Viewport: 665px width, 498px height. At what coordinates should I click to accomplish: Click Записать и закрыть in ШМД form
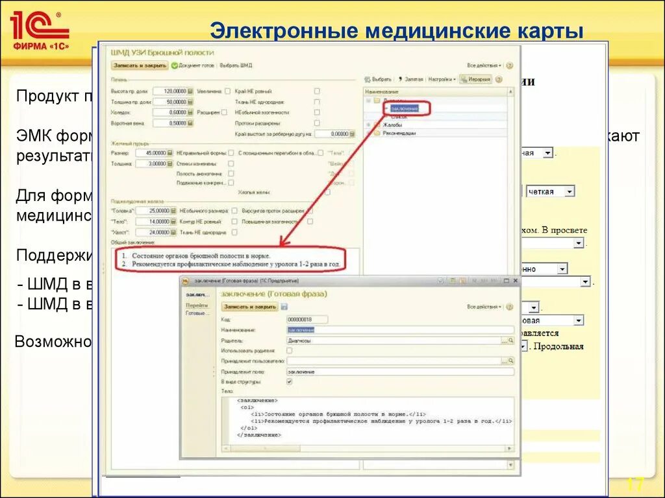(140, 65)
